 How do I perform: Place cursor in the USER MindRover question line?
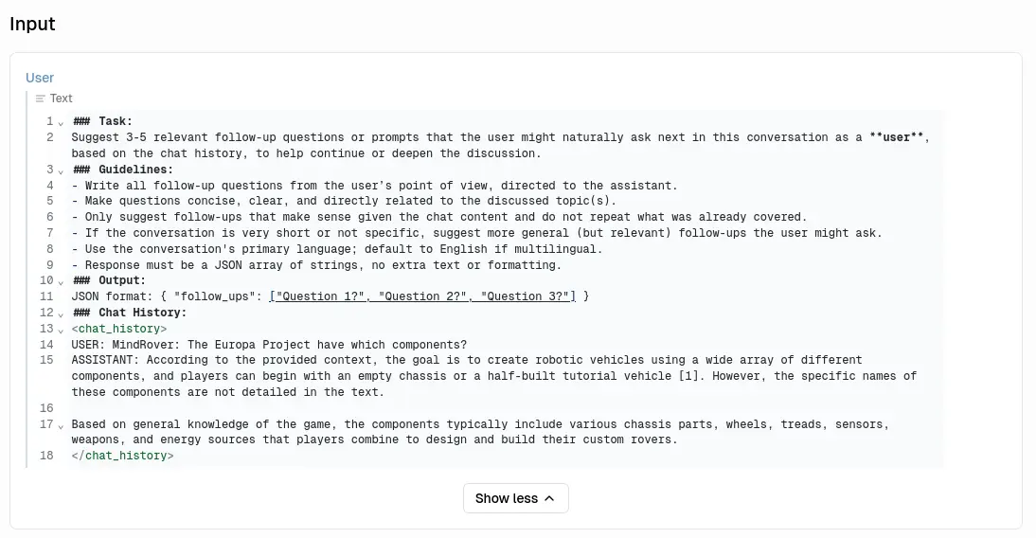point(269,345)
